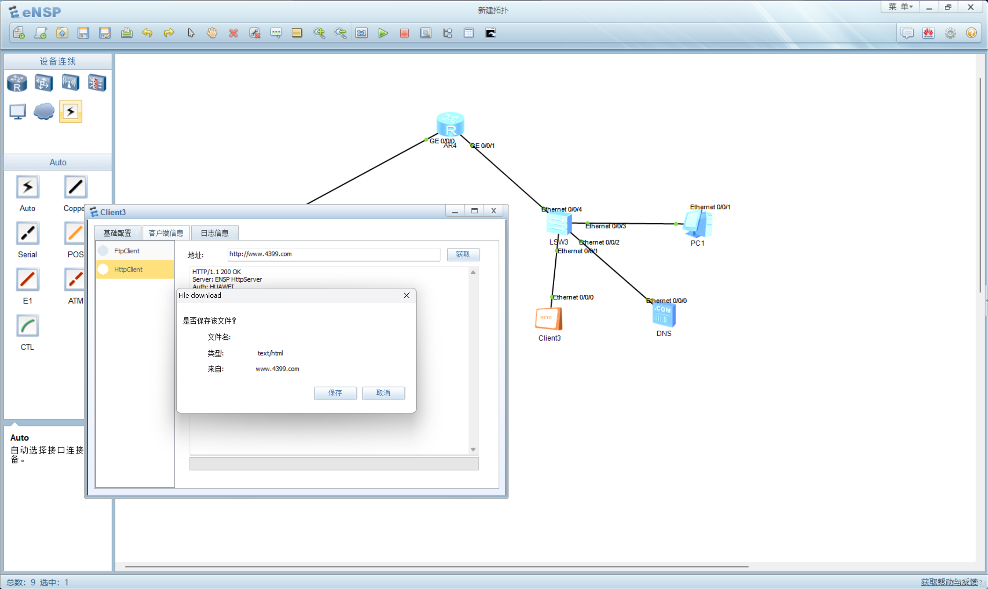The image size is (988, 589).
Task: Click the 获取 button
Action: pyautogui.click(x=463, y=254)
